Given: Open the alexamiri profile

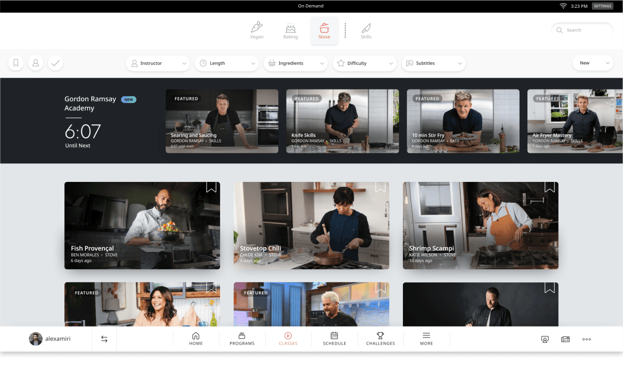Looking at the screenshot, I should tap(50, 339).
